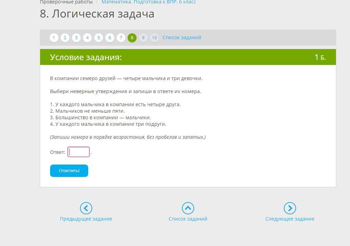Go to task number 10

[x=154, y=37]
